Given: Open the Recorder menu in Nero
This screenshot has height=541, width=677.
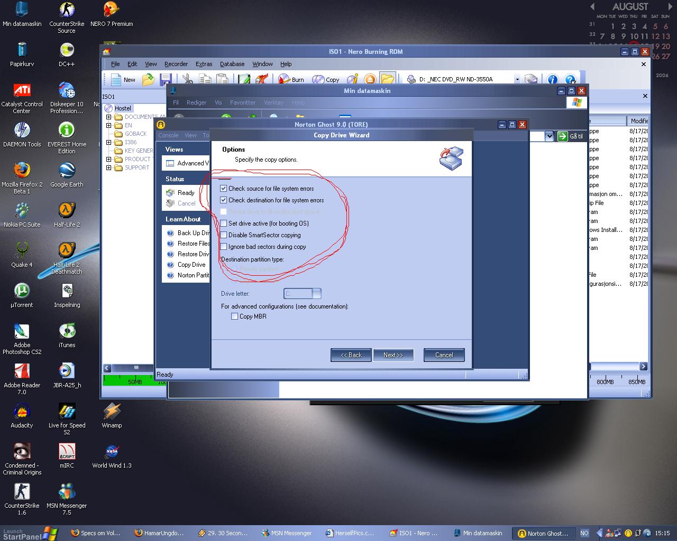Looking at the screenshot, I should 176,64.
